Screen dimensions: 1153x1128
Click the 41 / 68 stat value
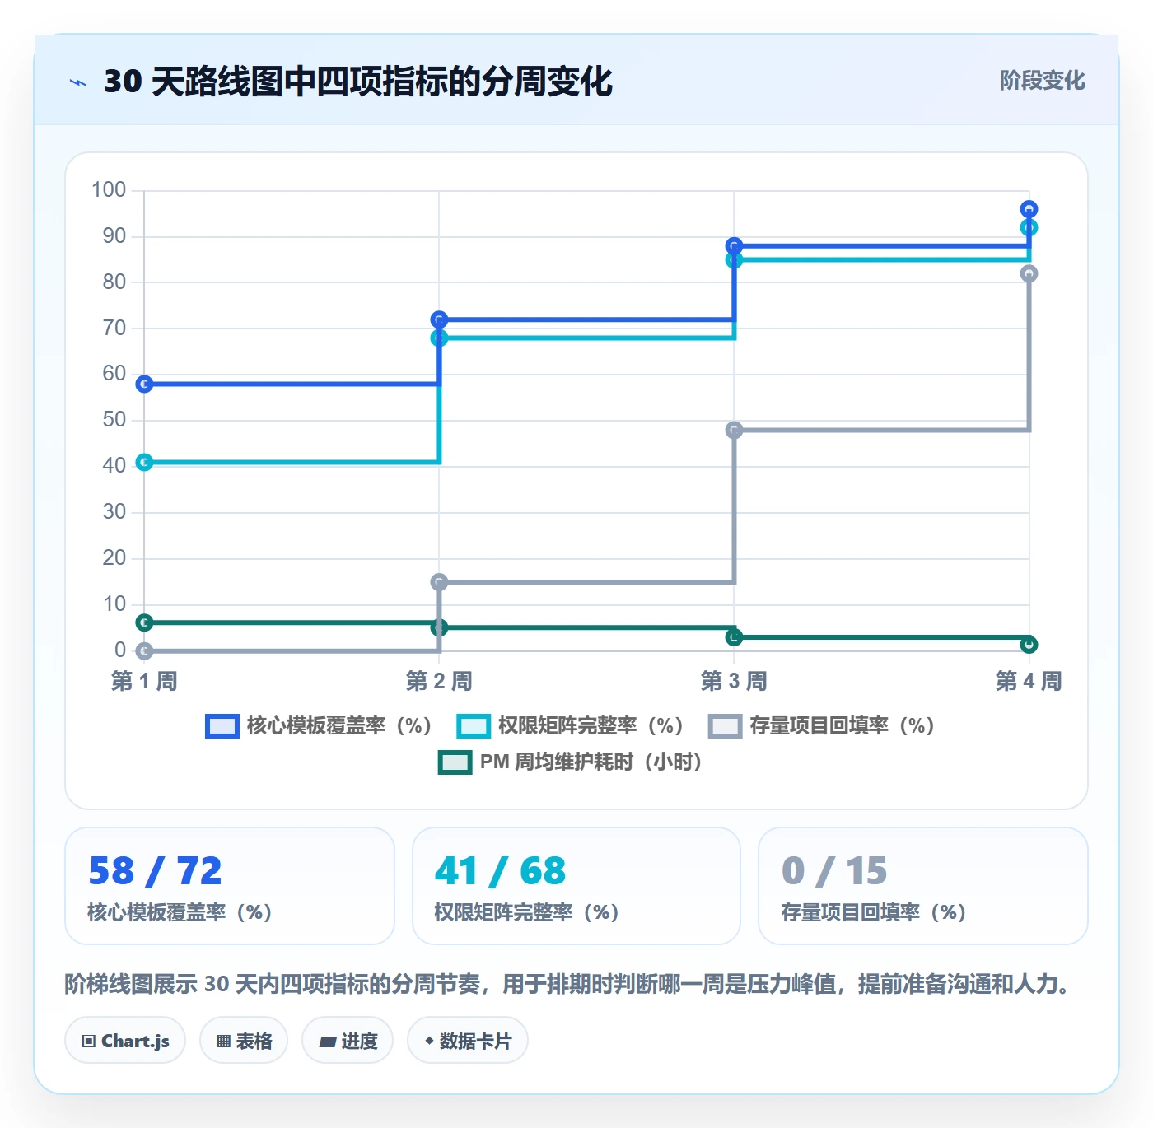(x=501, y=871)
